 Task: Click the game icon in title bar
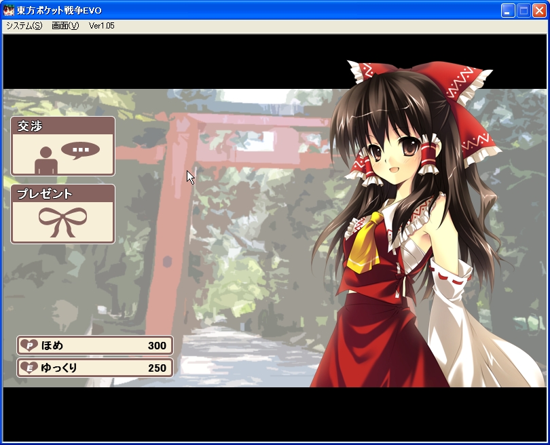click(x=9, y=10)
